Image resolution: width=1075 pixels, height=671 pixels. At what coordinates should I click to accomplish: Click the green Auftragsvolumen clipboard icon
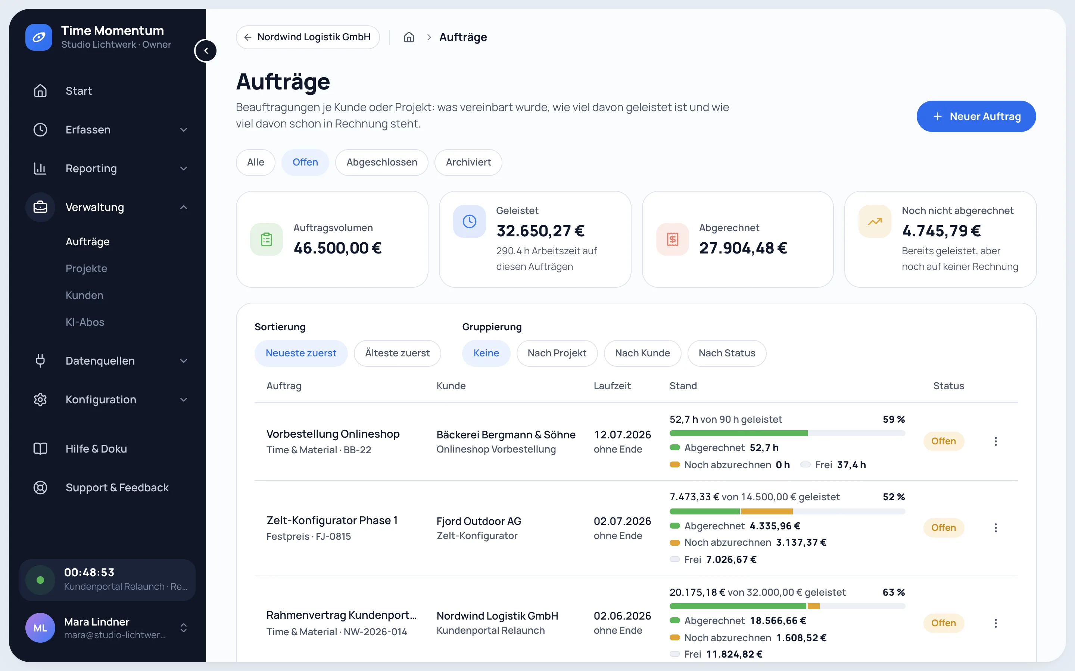pos(267,239)
